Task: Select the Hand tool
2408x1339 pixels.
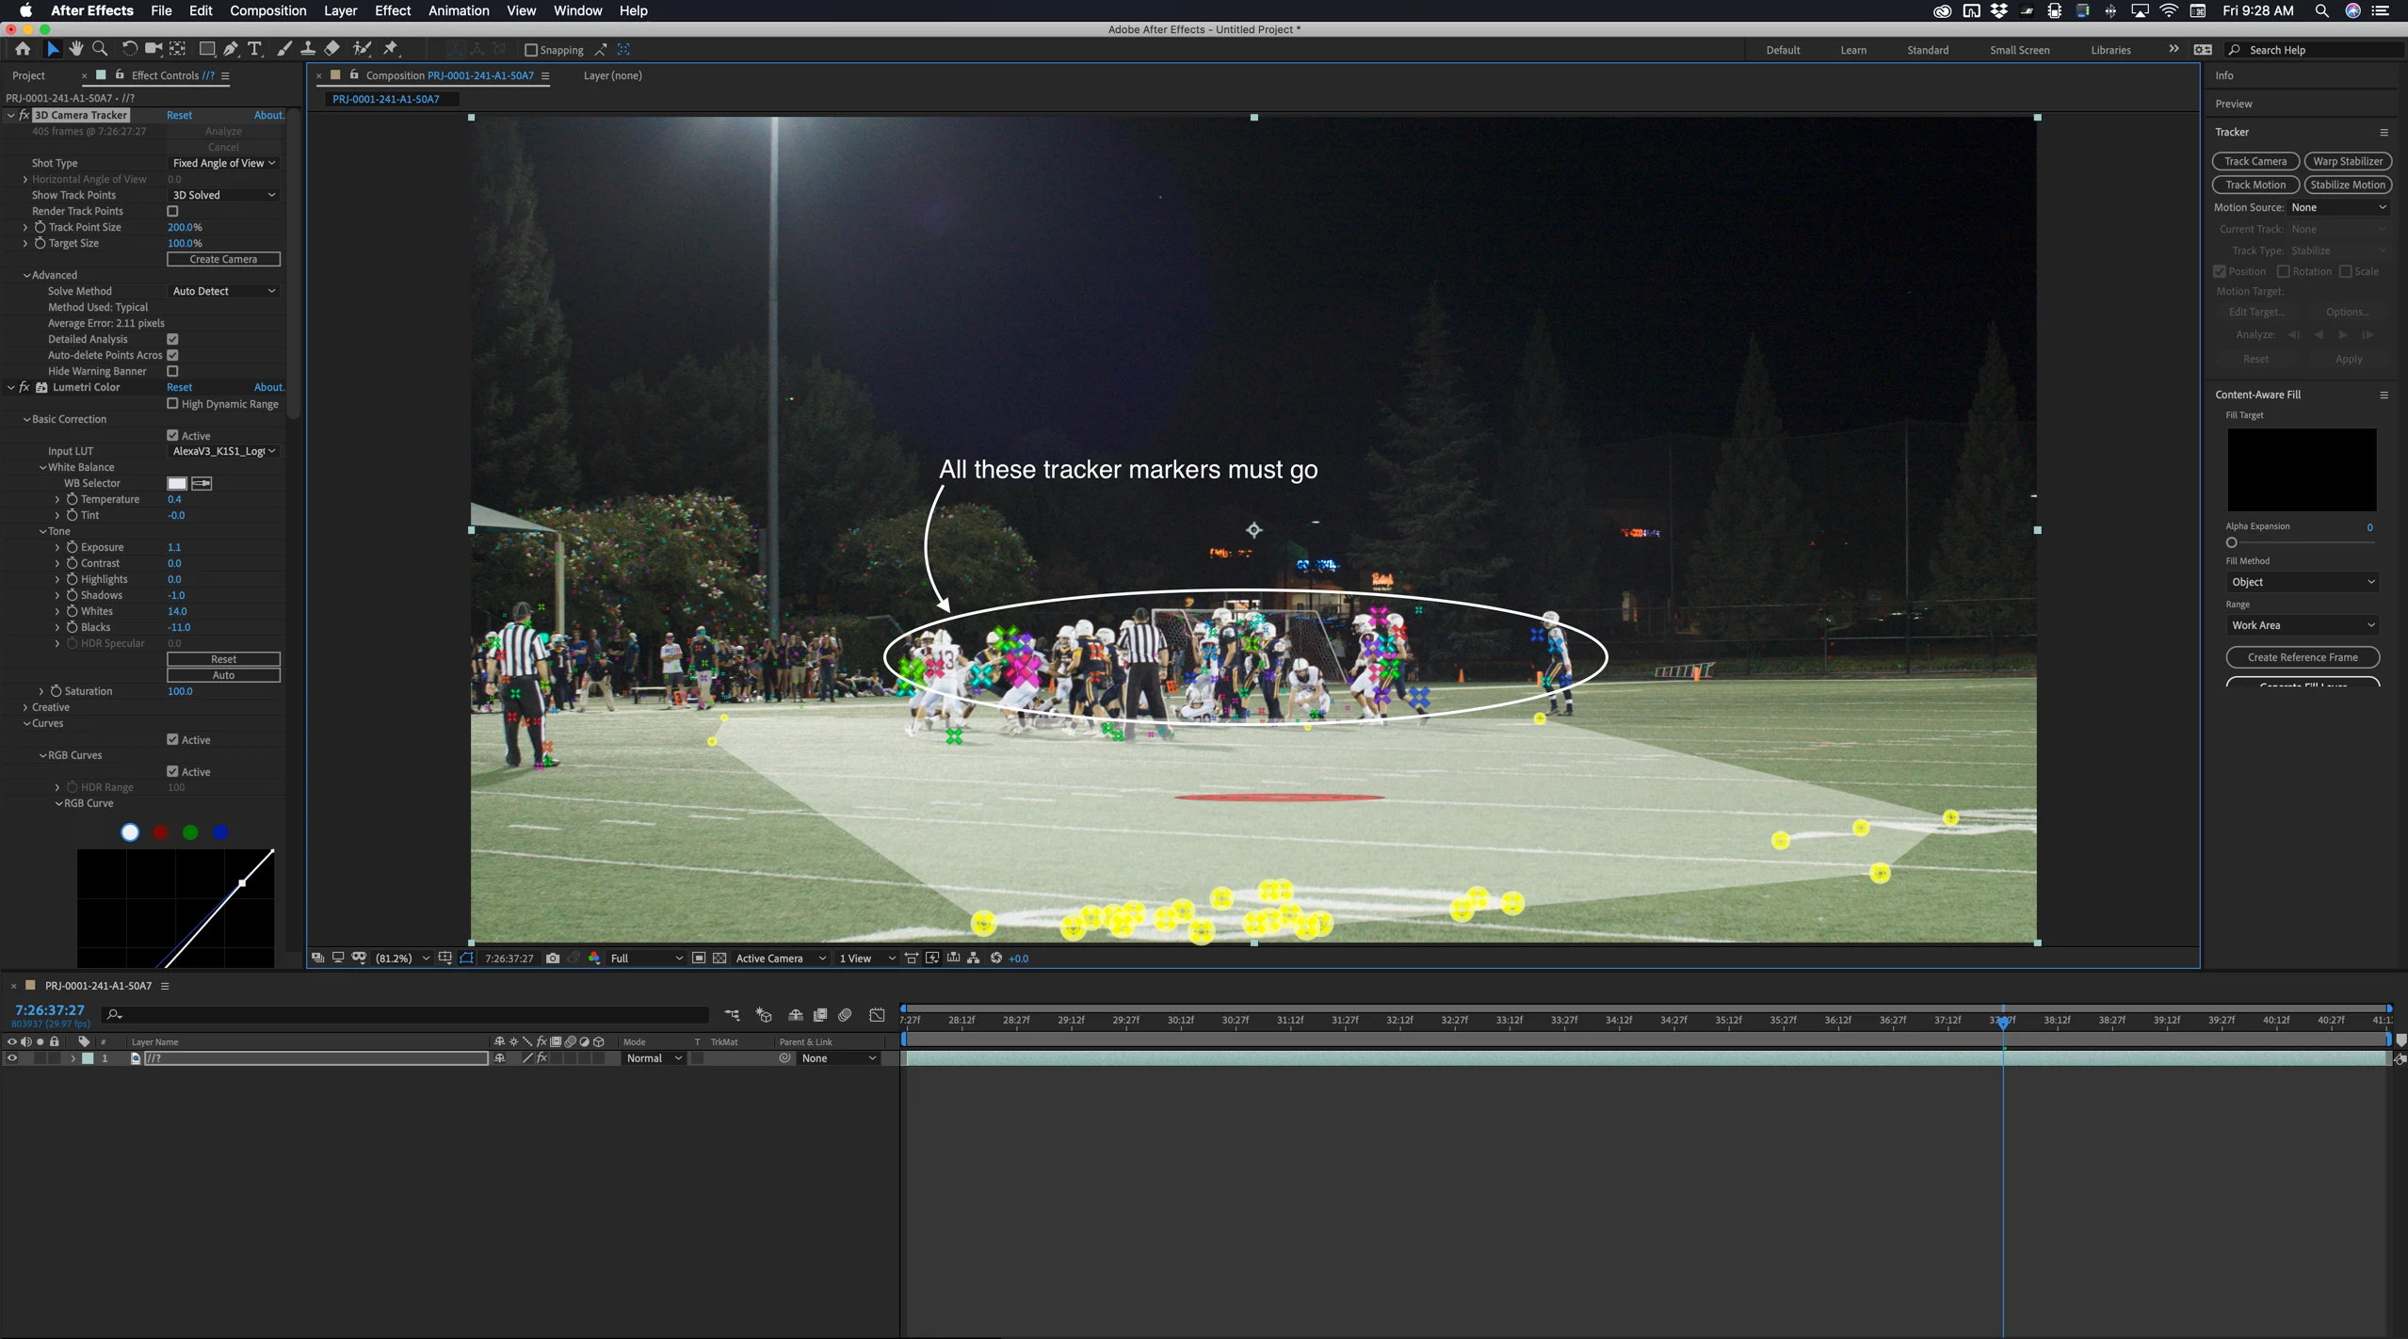Action: [x=76, y=49]
